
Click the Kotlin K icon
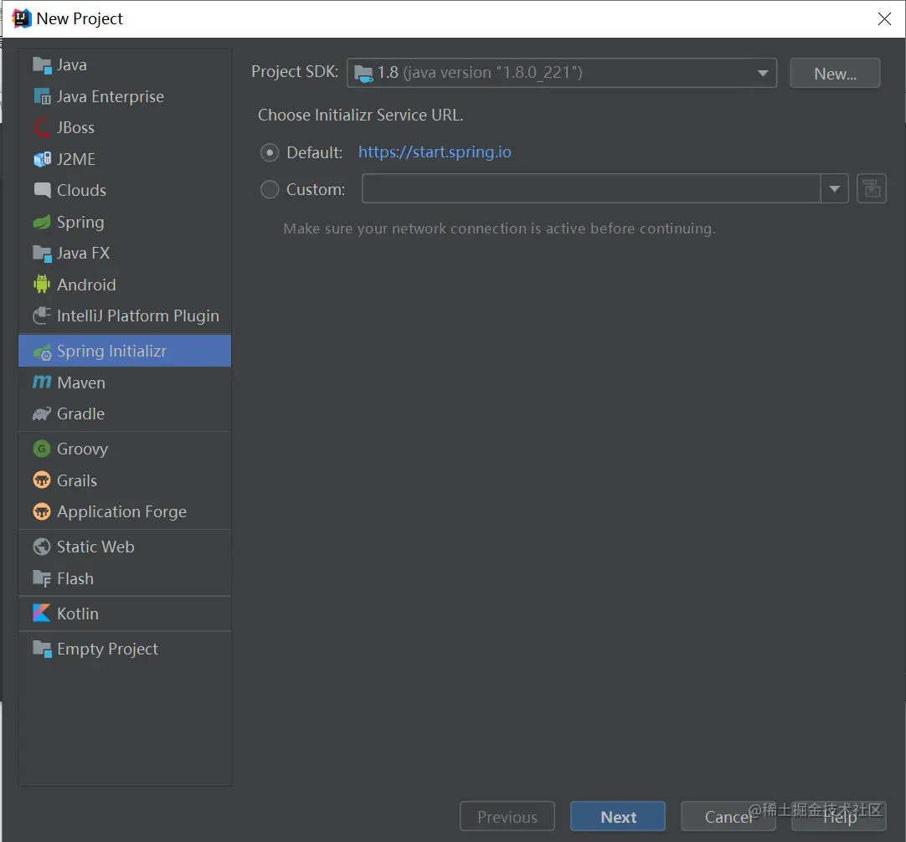pos(42,614)
